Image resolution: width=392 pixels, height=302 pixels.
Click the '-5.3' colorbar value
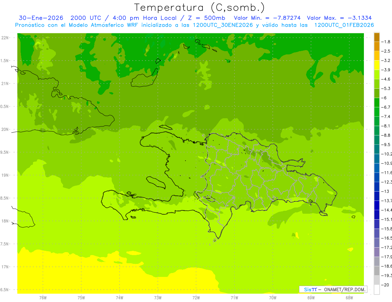tap(386, 89)
